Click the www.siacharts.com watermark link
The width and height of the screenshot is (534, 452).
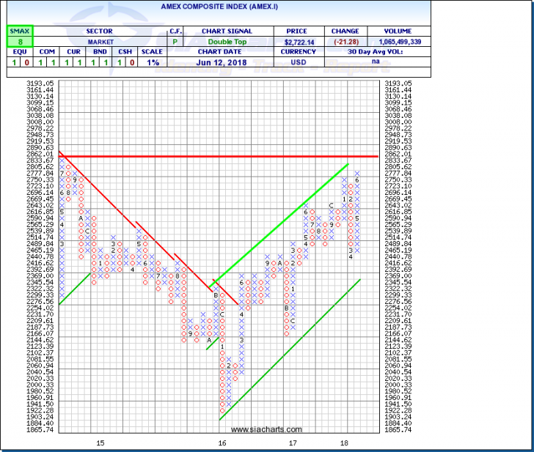click(x=268, y=430)
